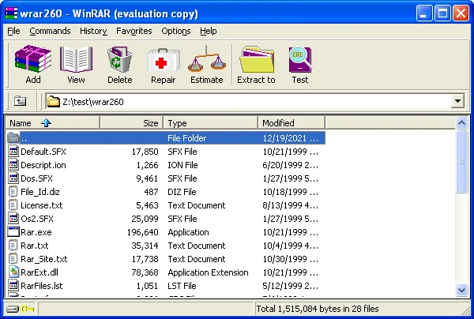
Task: Select the License.txt file icon
Action: pyautogui.click(x=13, y=205)
